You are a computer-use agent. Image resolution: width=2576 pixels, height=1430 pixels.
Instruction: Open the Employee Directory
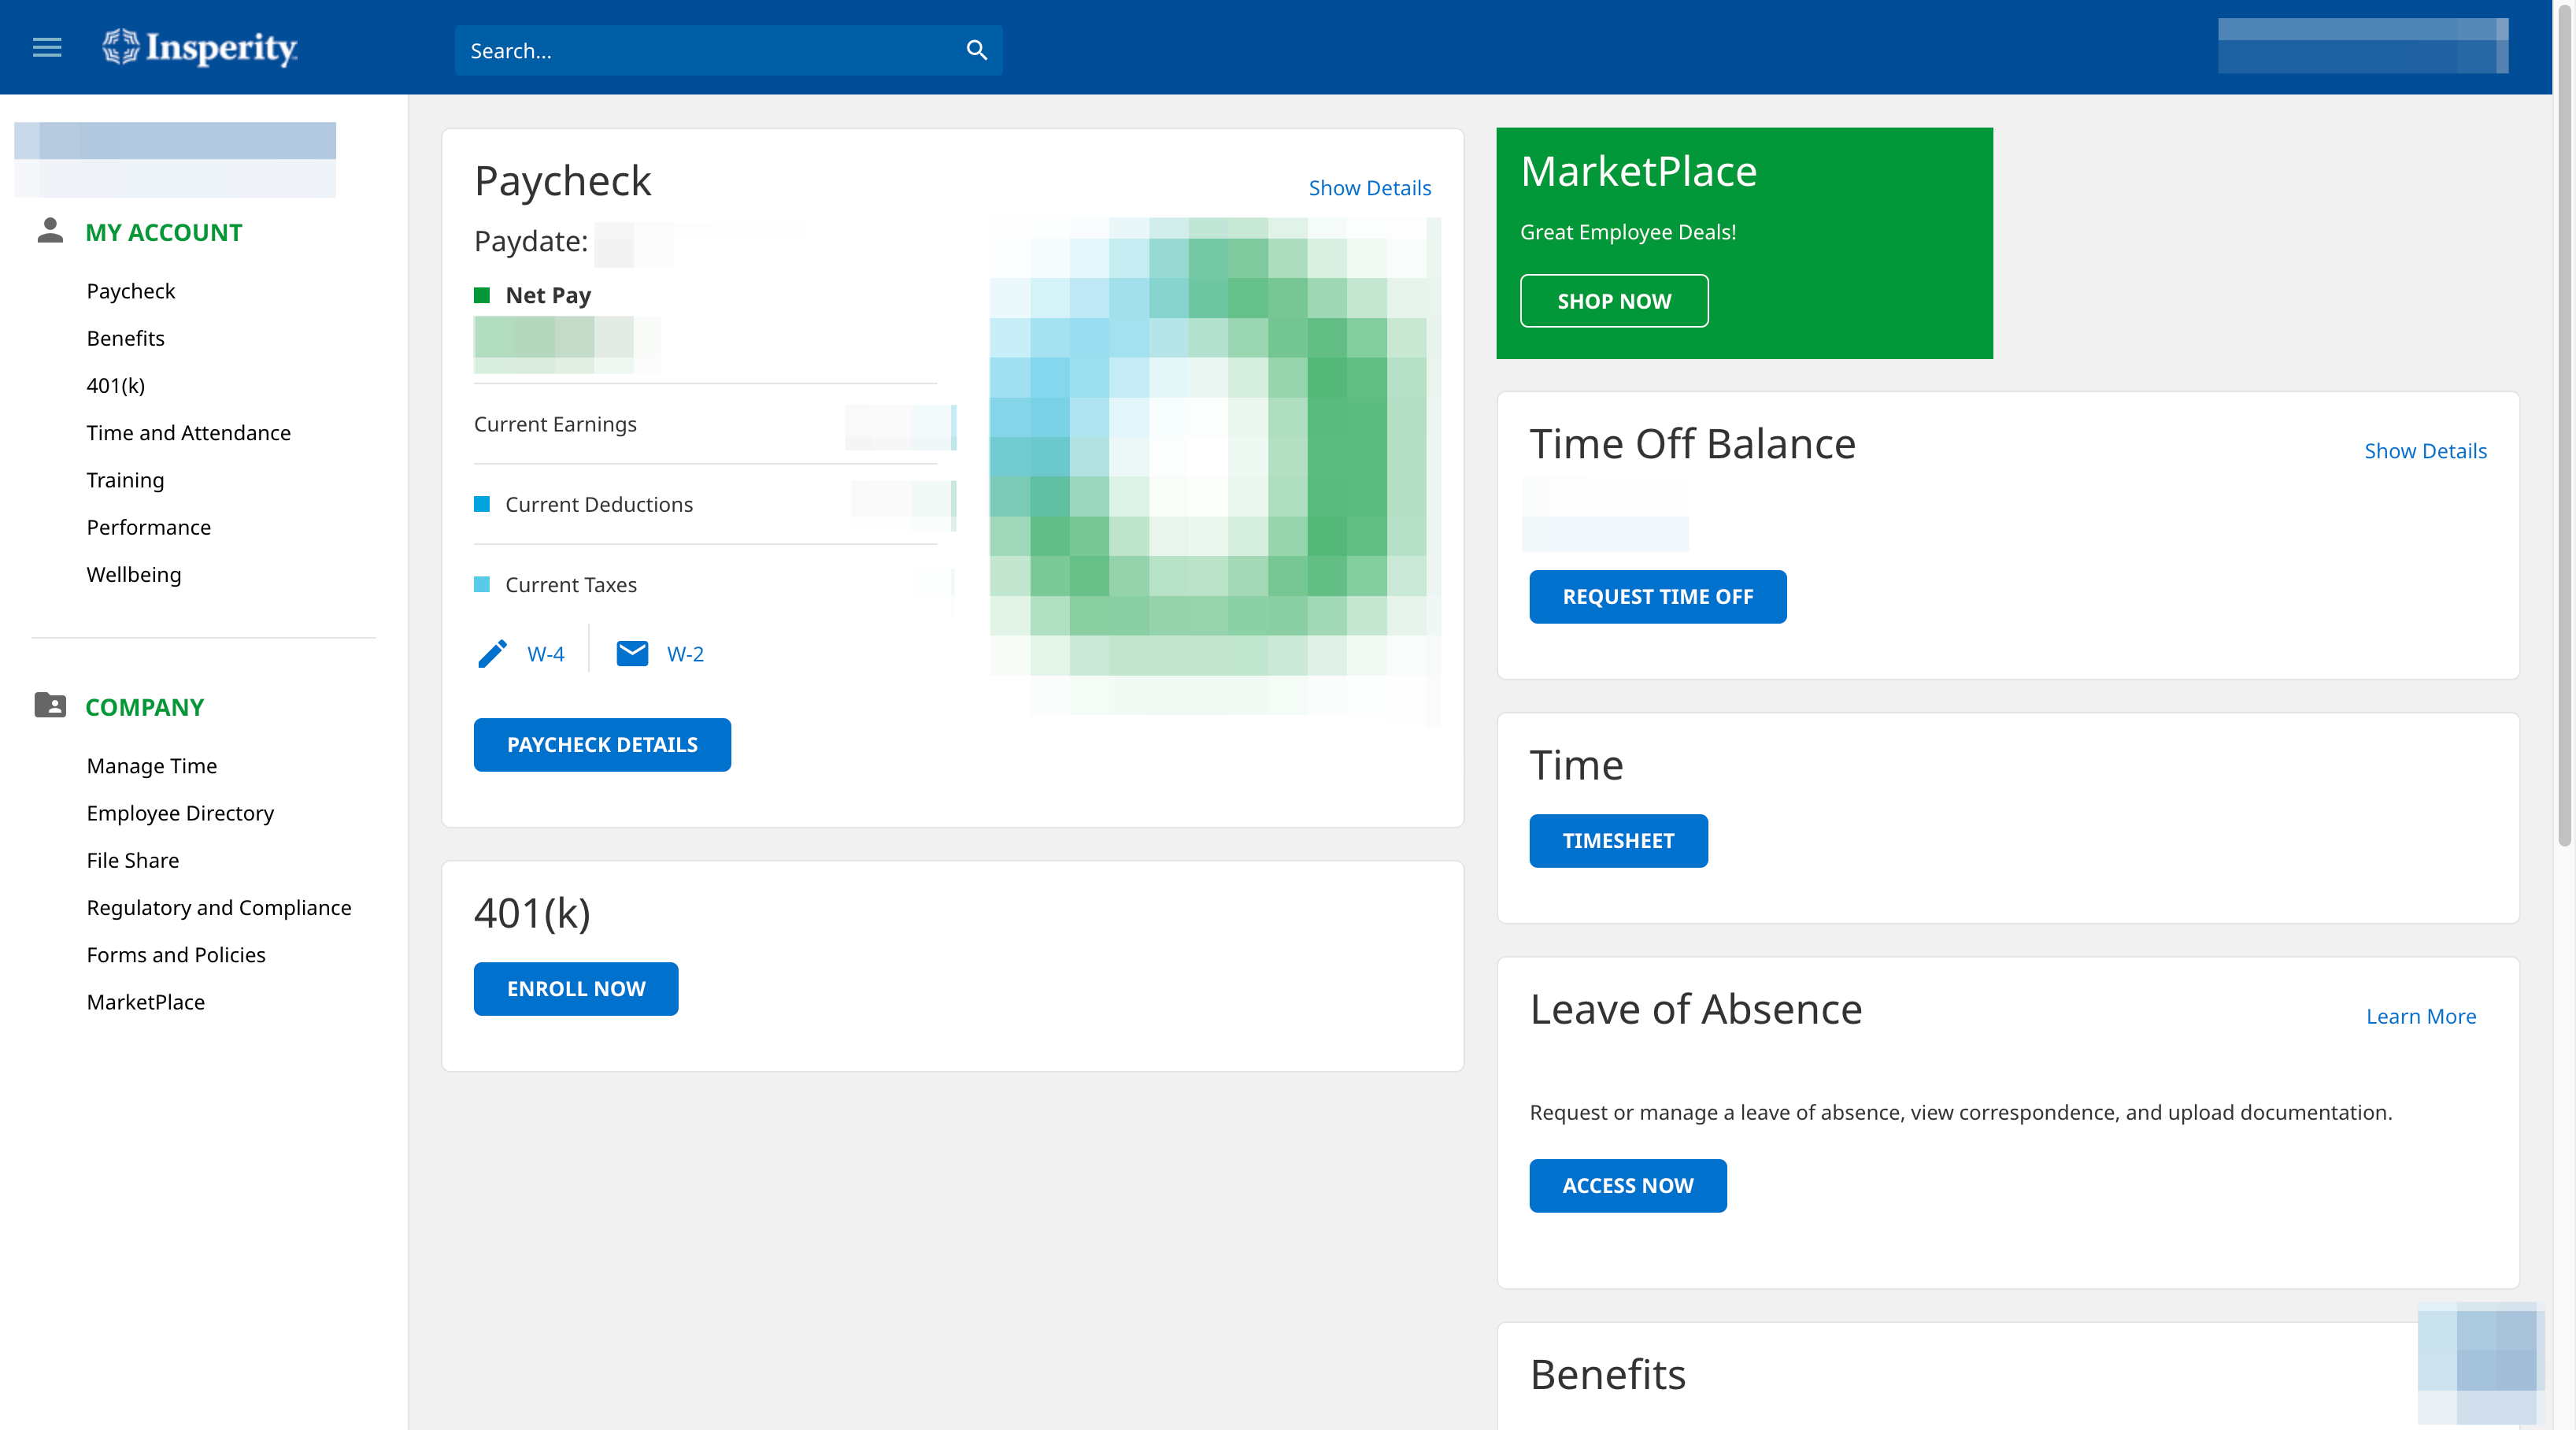point(181,813)
